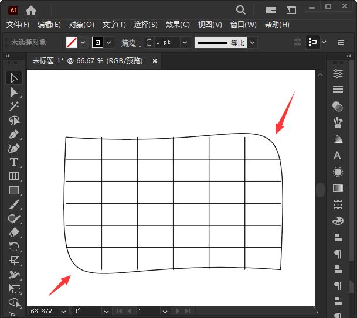Select the Shape Builder tool

[14, 303]
